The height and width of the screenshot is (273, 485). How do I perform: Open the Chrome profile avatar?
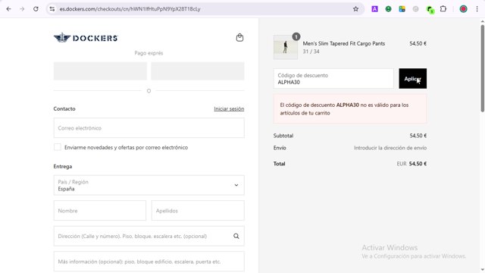pos(463,9)
